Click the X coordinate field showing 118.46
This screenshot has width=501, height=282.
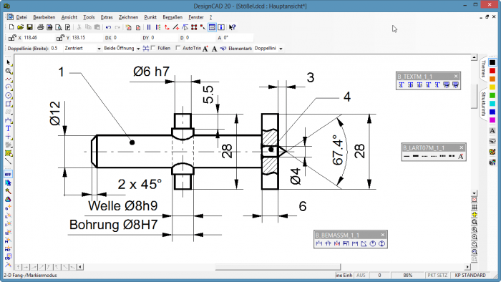[x=38, y=38]
